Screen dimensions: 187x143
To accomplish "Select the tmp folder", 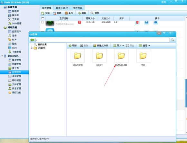I will tap(143, 58).
